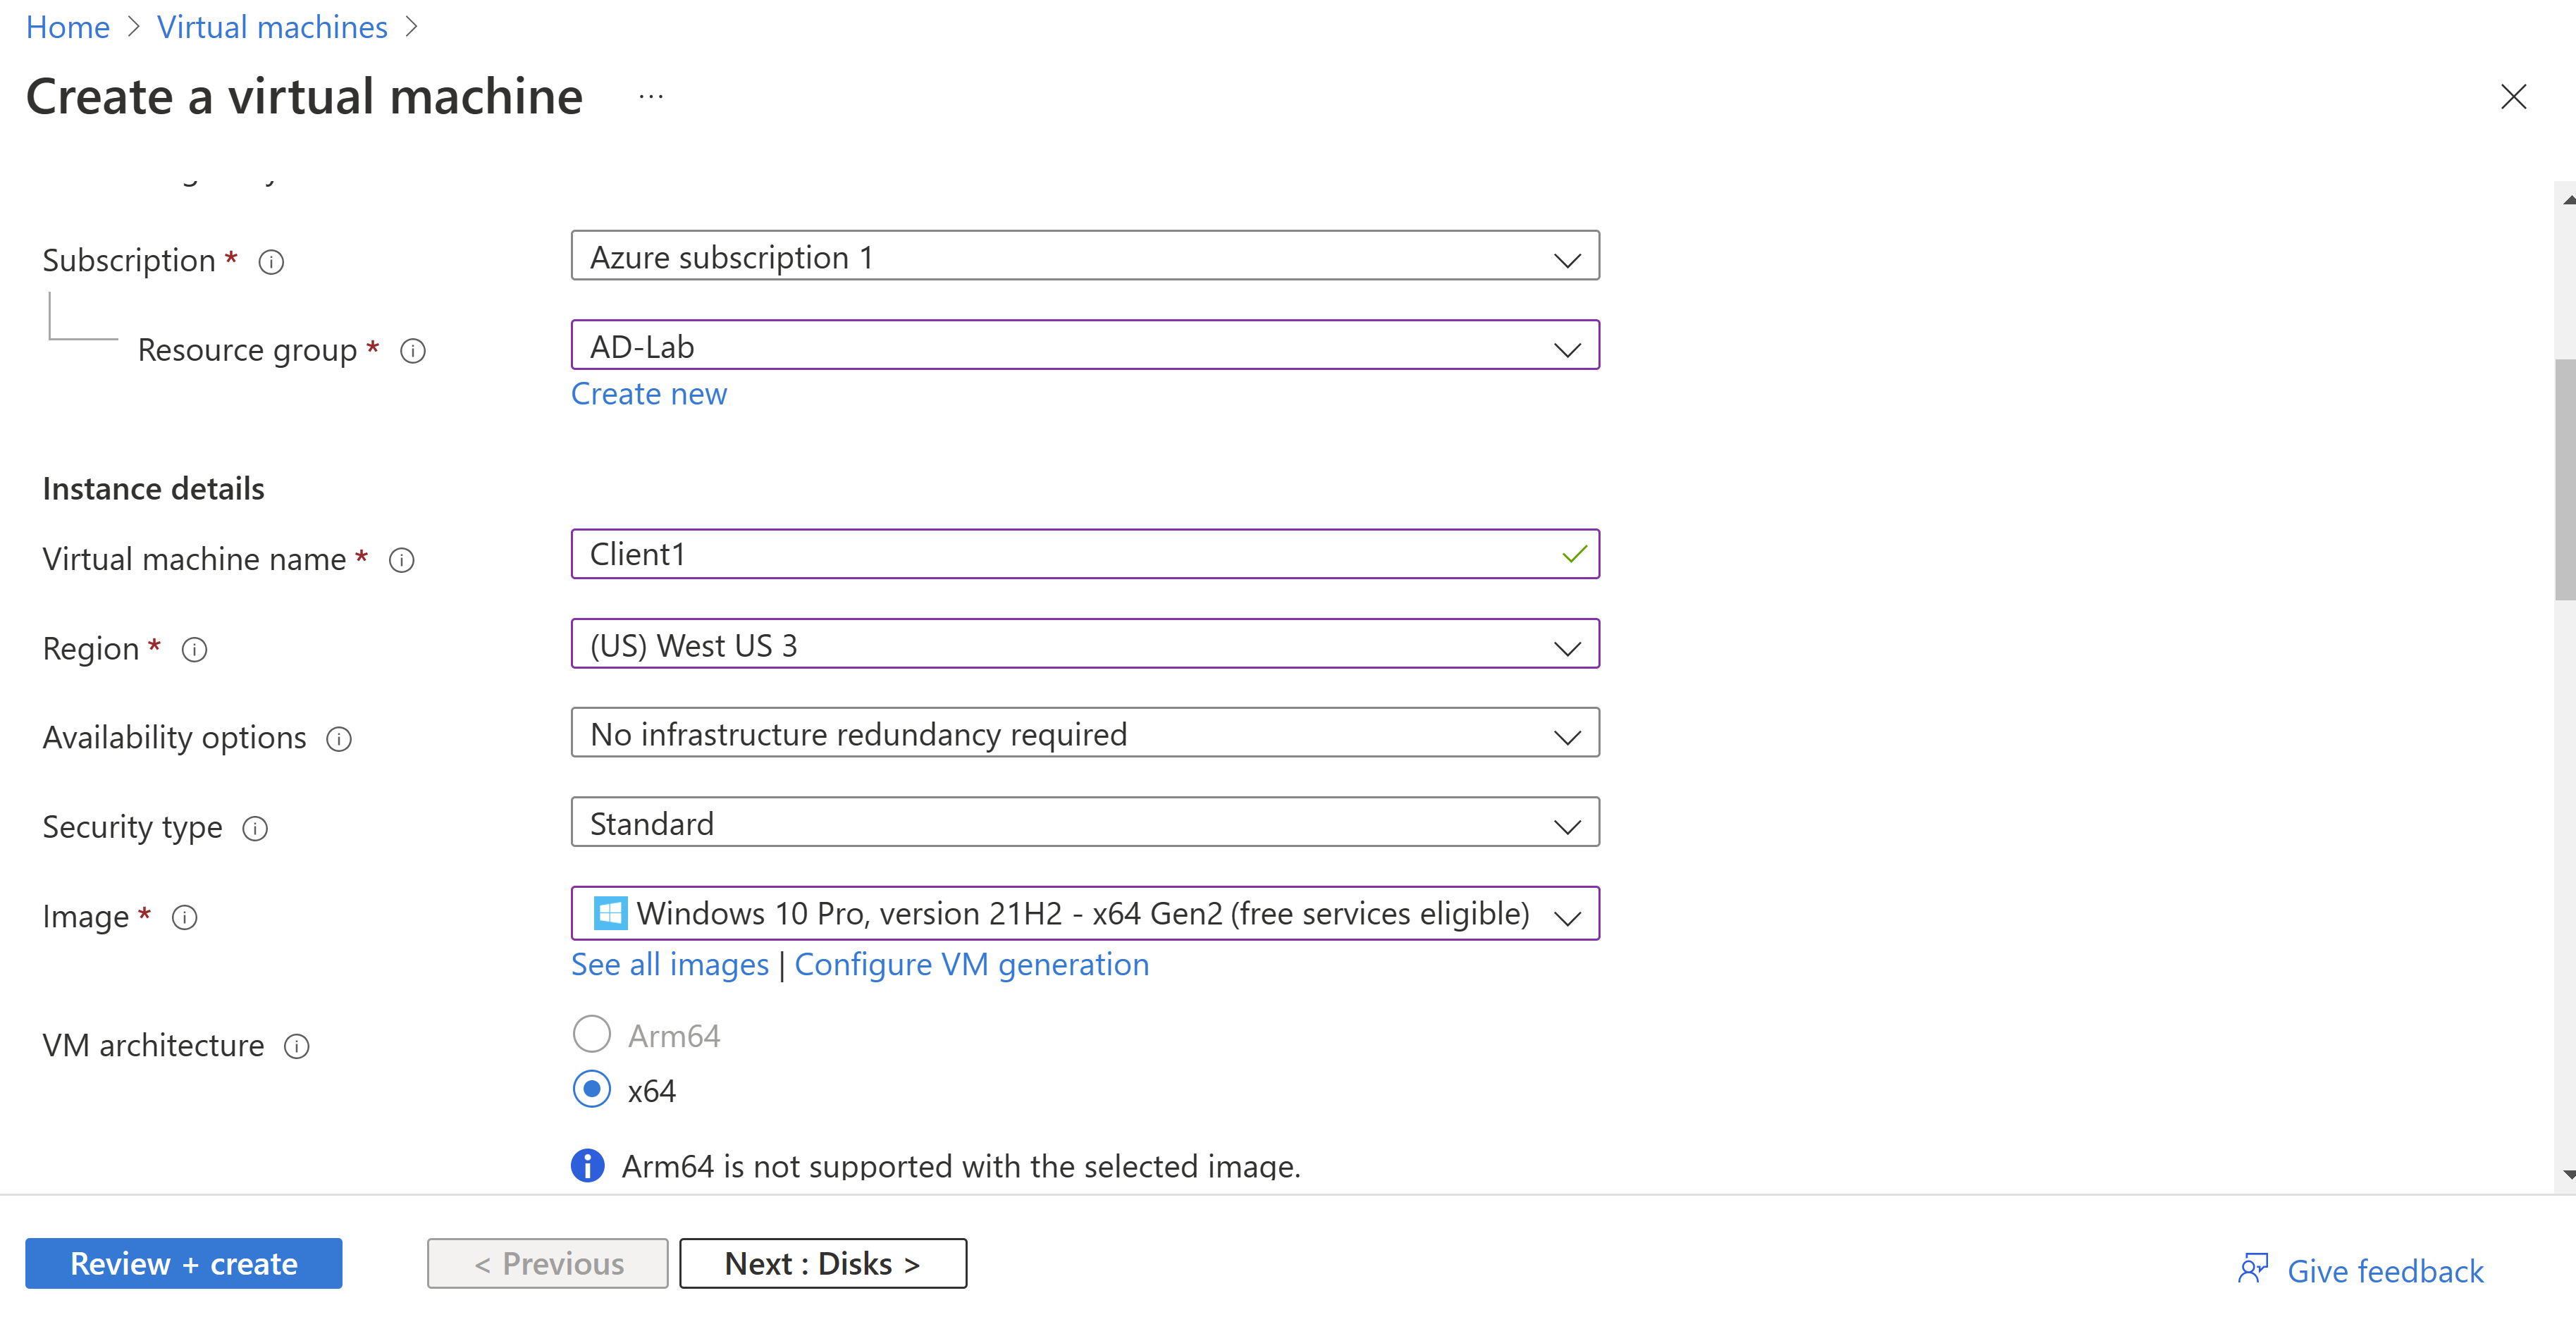Click the Configure VM generation link

click(x=971, y=964)
